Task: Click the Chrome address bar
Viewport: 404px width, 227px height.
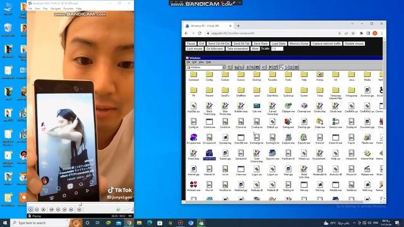Action: [271, 33]
